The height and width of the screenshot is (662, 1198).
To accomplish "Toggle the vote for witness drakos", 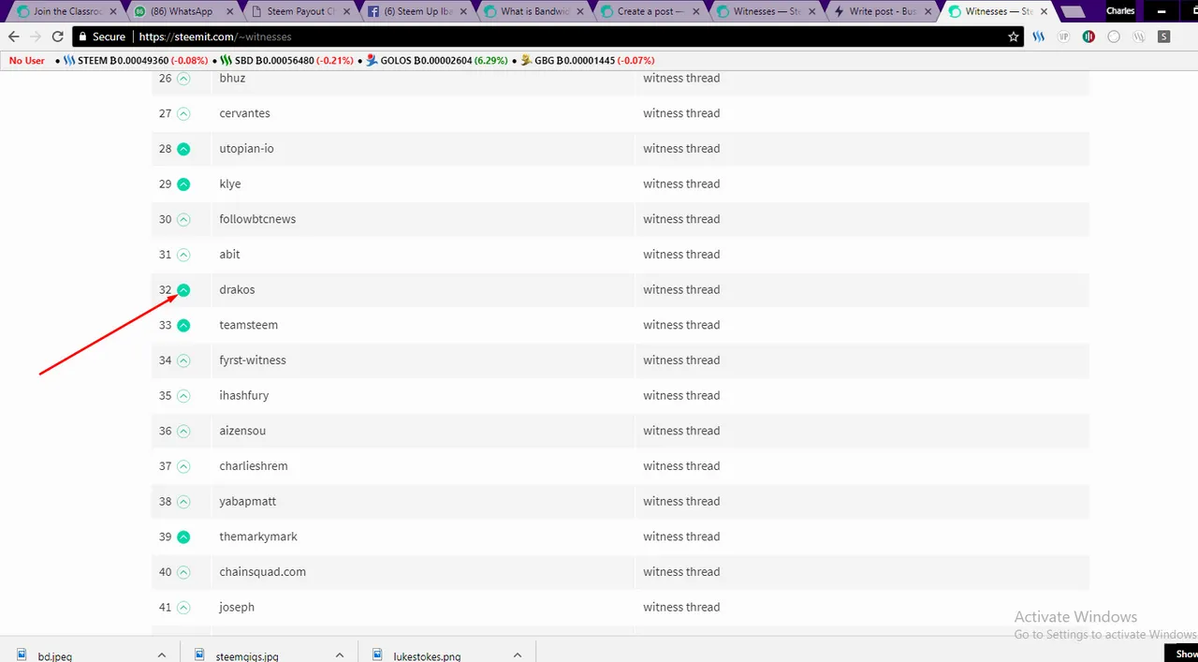I will click(x=183, y=290).
